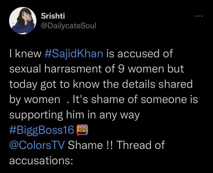
Task: Click the words "Thread of"
Action: 141,146
